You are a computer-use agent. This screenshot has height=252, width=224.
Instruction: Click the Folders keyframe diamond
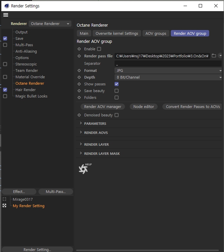point(79,97)
